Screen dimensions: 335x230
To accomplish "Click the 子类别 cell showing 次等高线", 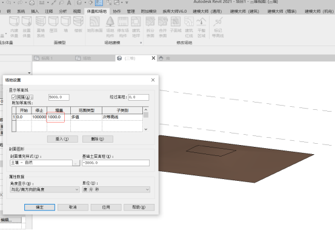I will point(122,117).
